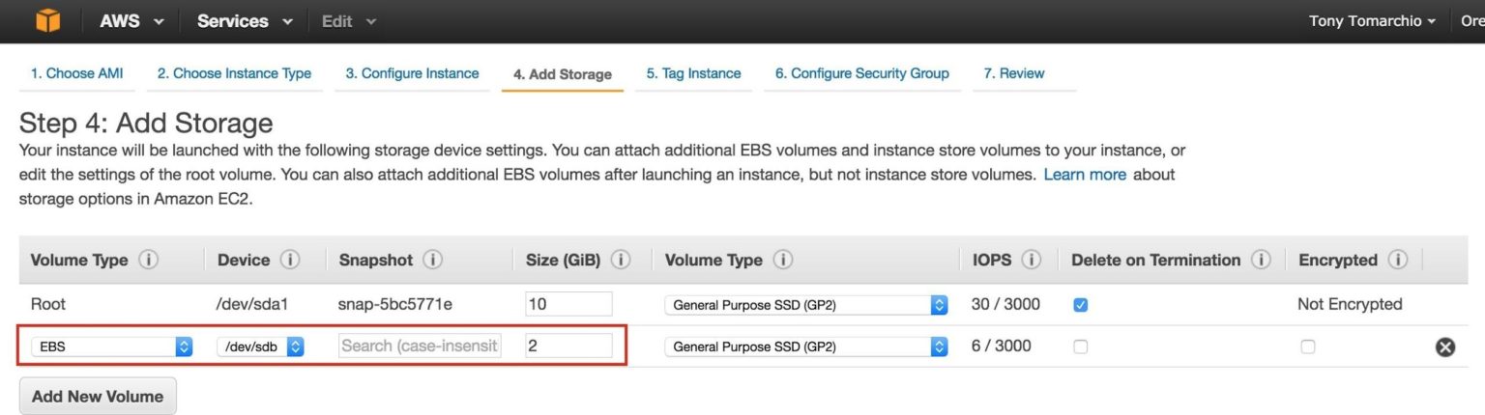The image size is (1485, 415).
Task: Expand Root volume's General Purpose SSD dropdown
Action: tap(805, 305)
